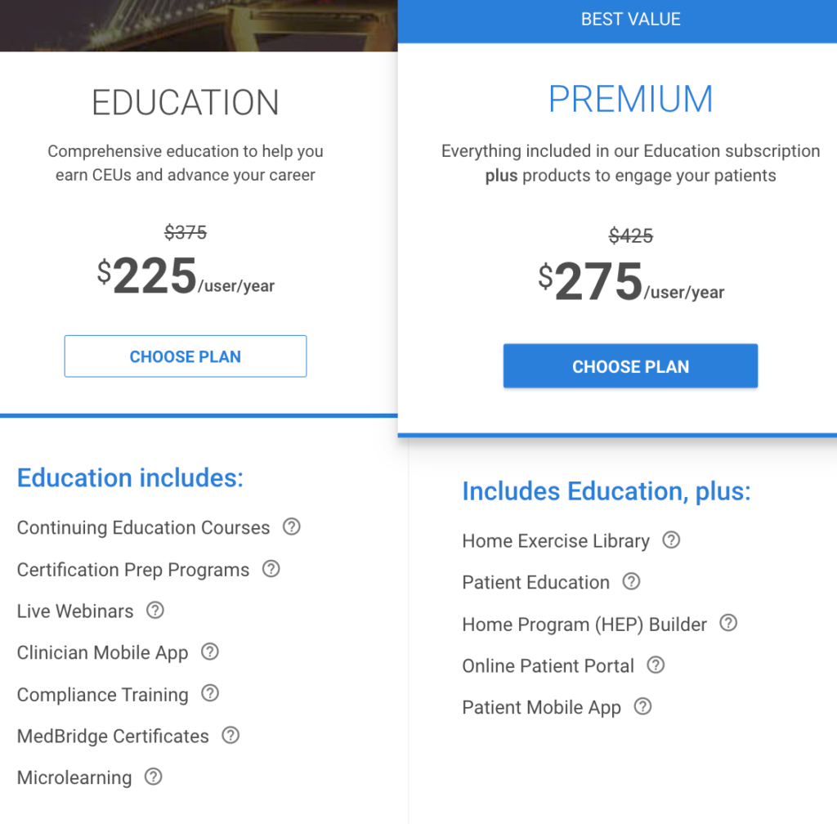
Task: Open help icon next to Certification Prep Programs
Action: pos(271,569)
